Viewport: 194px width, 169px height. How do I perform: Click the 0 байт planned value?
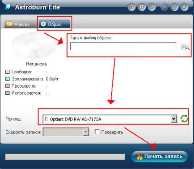[52, 79]
